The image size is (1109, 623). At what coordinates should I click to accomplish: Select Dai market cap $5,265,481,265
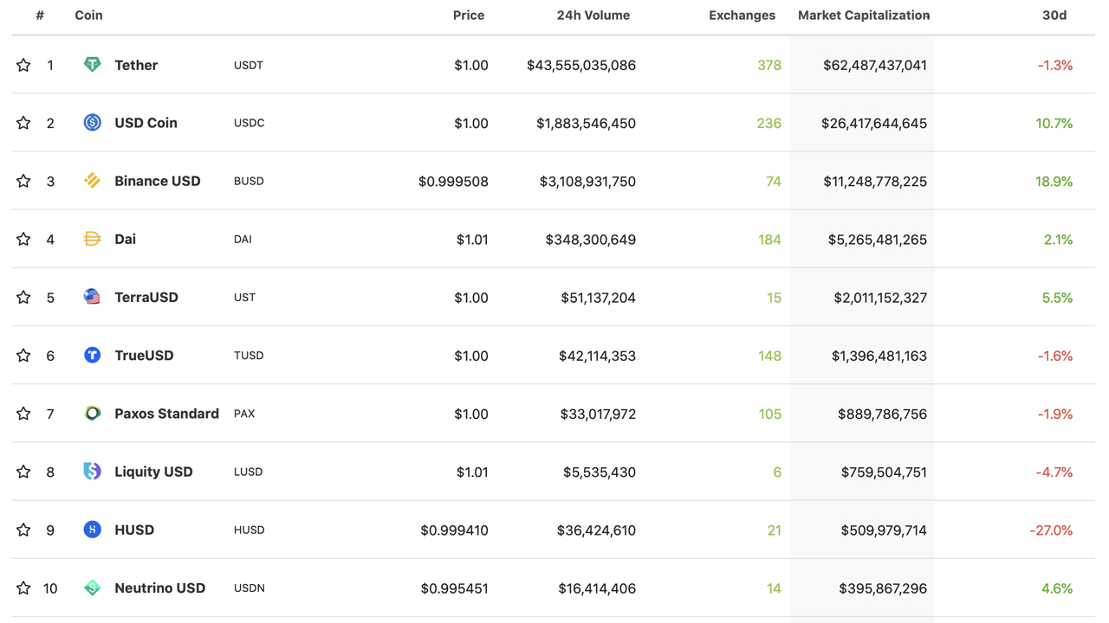pos(878,239)
